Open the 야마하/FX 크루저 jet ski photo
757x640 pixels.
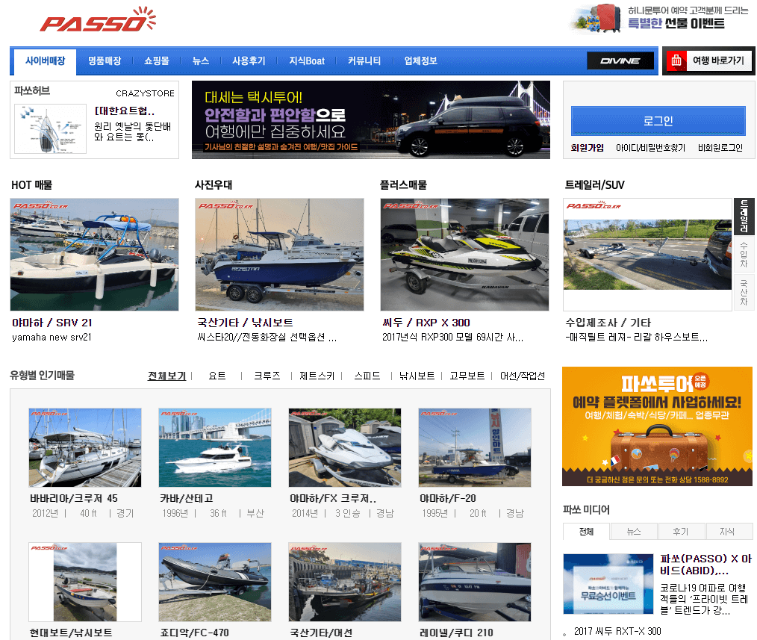pyautogui.click(x=345, y=447)
